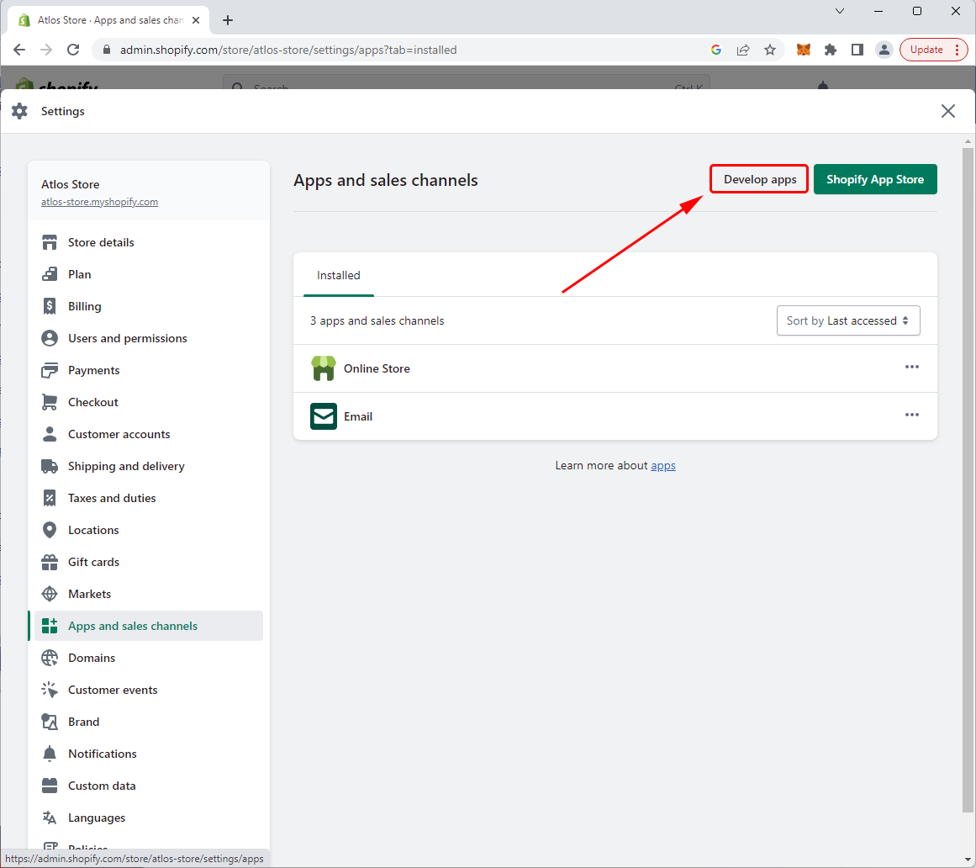Click the Payments card icon
Image resolution: width=976 pixels, height=868 pixels.
(x=49, y=370)
